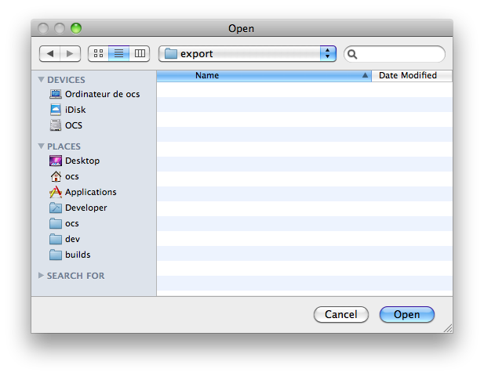
Task: Open the Developer folder
Action: (86, 208)
